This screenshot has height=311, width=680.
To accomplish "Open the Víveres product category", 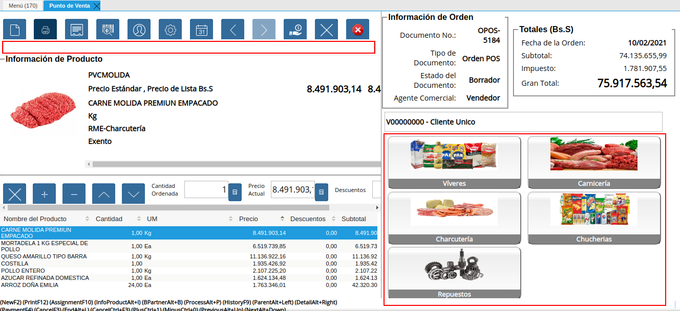I will click(454, 162).
